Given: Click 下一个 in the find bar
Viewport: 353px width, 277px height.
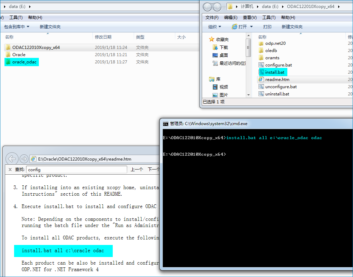Looking at the screenshot, I should (x=154, y=170).
